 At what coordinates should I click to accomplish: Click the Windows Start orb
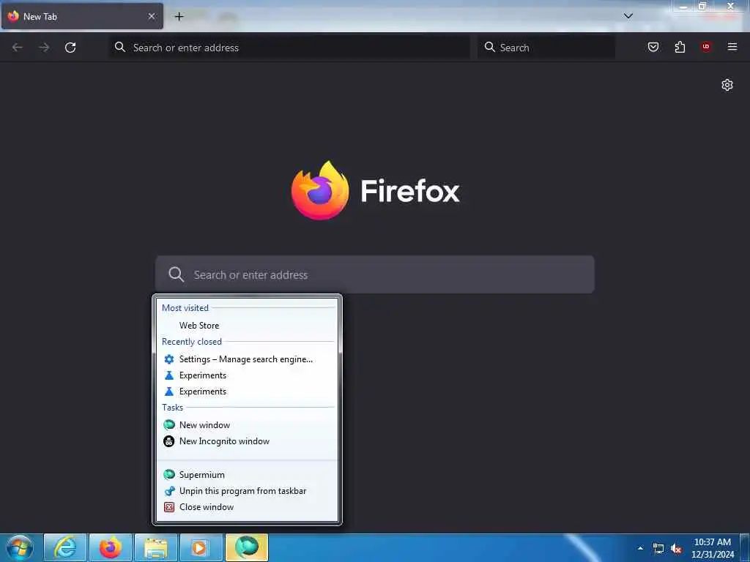pos(20,547)
